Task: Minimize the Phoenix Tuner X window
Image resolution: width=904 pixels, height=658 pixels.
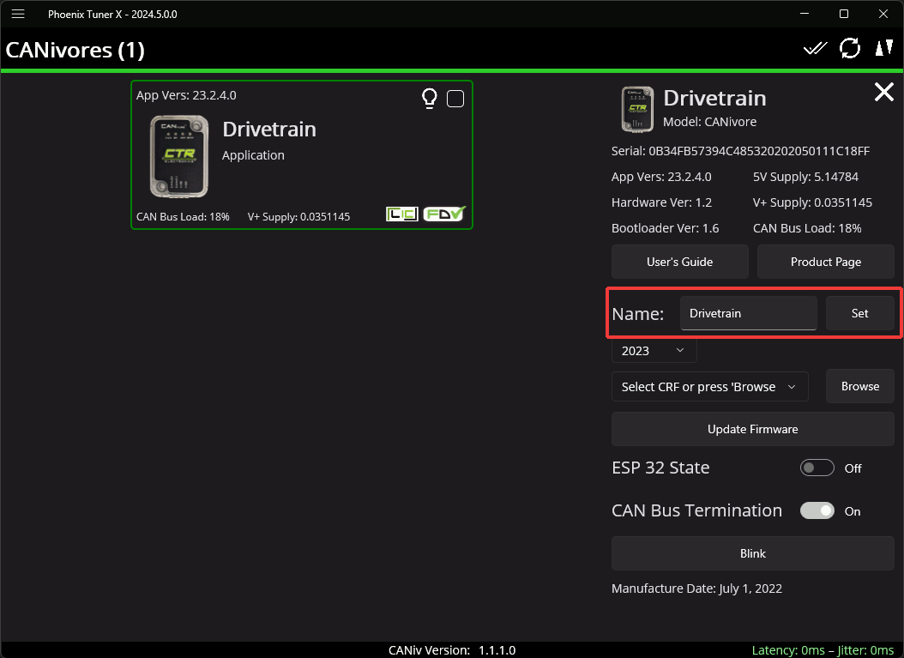Action: (x=805, y=14)
